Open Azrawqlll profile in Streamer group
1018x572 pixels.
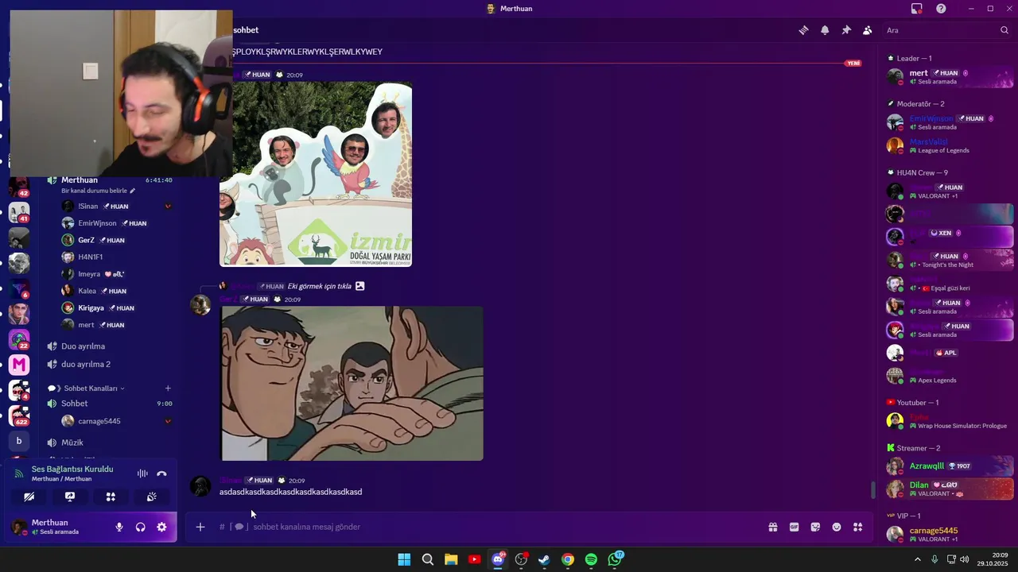pos(950,466)
